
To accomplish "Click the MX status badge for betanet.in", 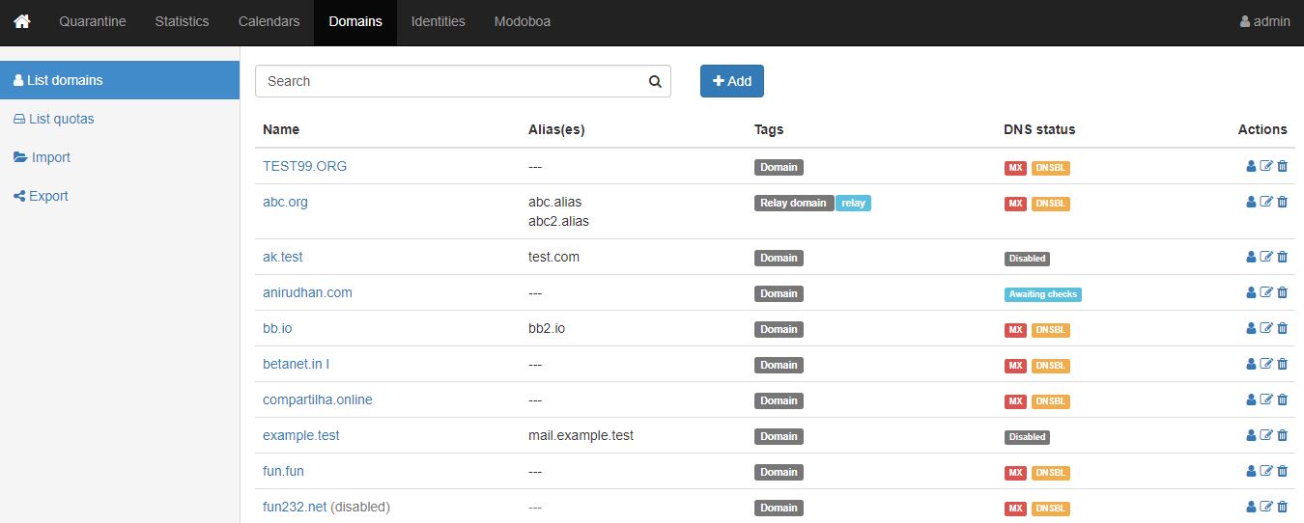I will tap(1015, 366).
